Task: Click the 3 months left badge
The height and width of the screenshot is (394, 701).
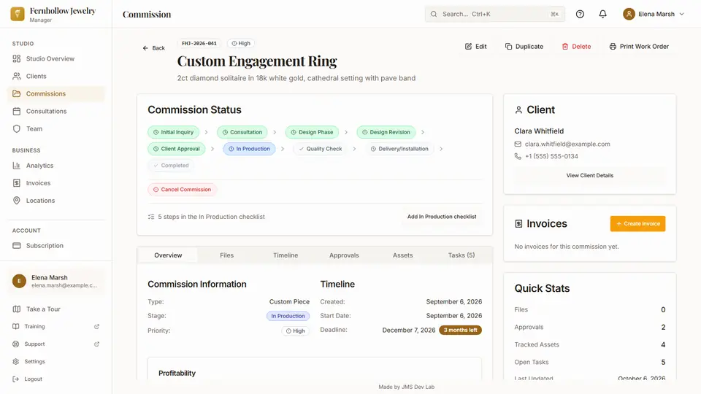Action: (x=460, y=330)
